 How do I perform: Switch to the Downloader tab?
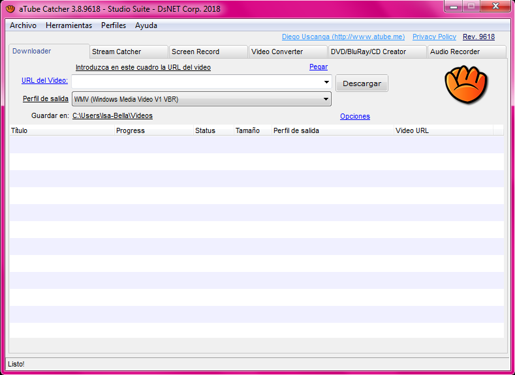point(49,51)
